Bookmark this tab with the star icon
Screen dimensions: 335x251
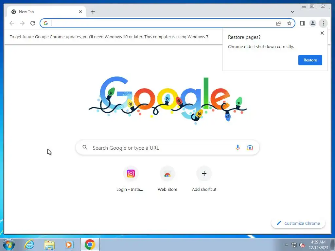click(x=289, y=23)
